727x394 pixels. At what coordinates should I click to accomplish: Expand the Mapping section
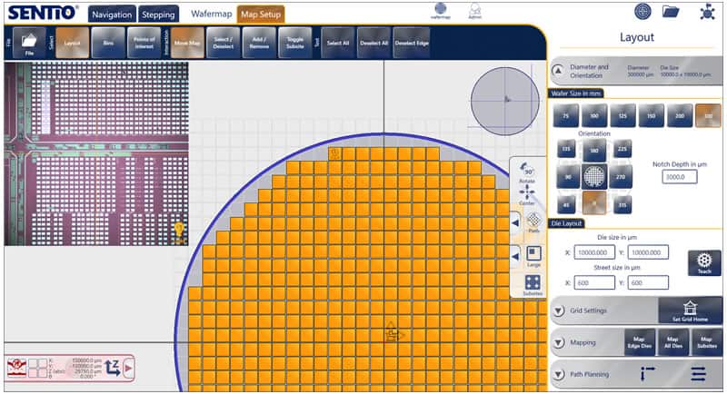[558, 342]
